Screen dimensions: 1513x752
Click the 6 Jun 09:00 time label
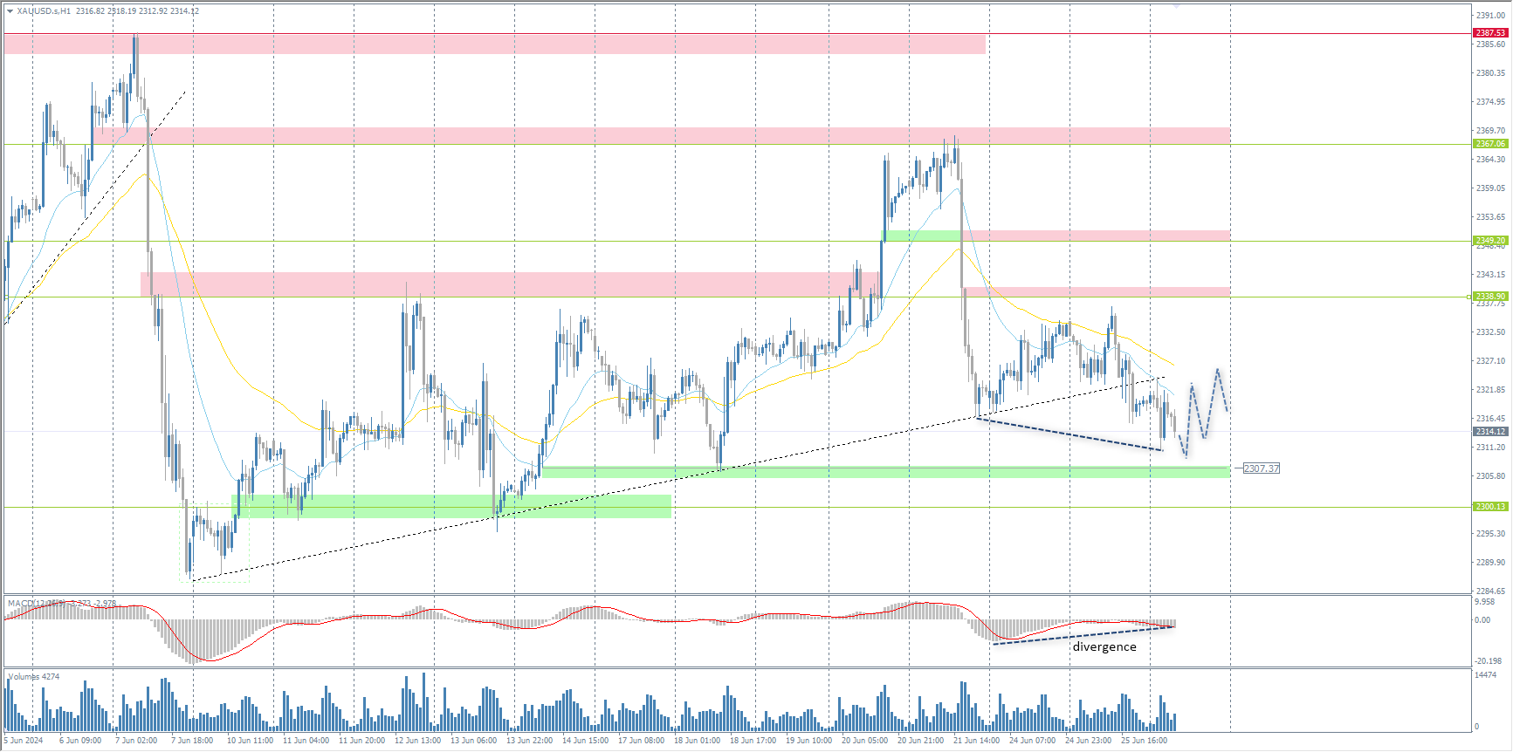[80, 741]
